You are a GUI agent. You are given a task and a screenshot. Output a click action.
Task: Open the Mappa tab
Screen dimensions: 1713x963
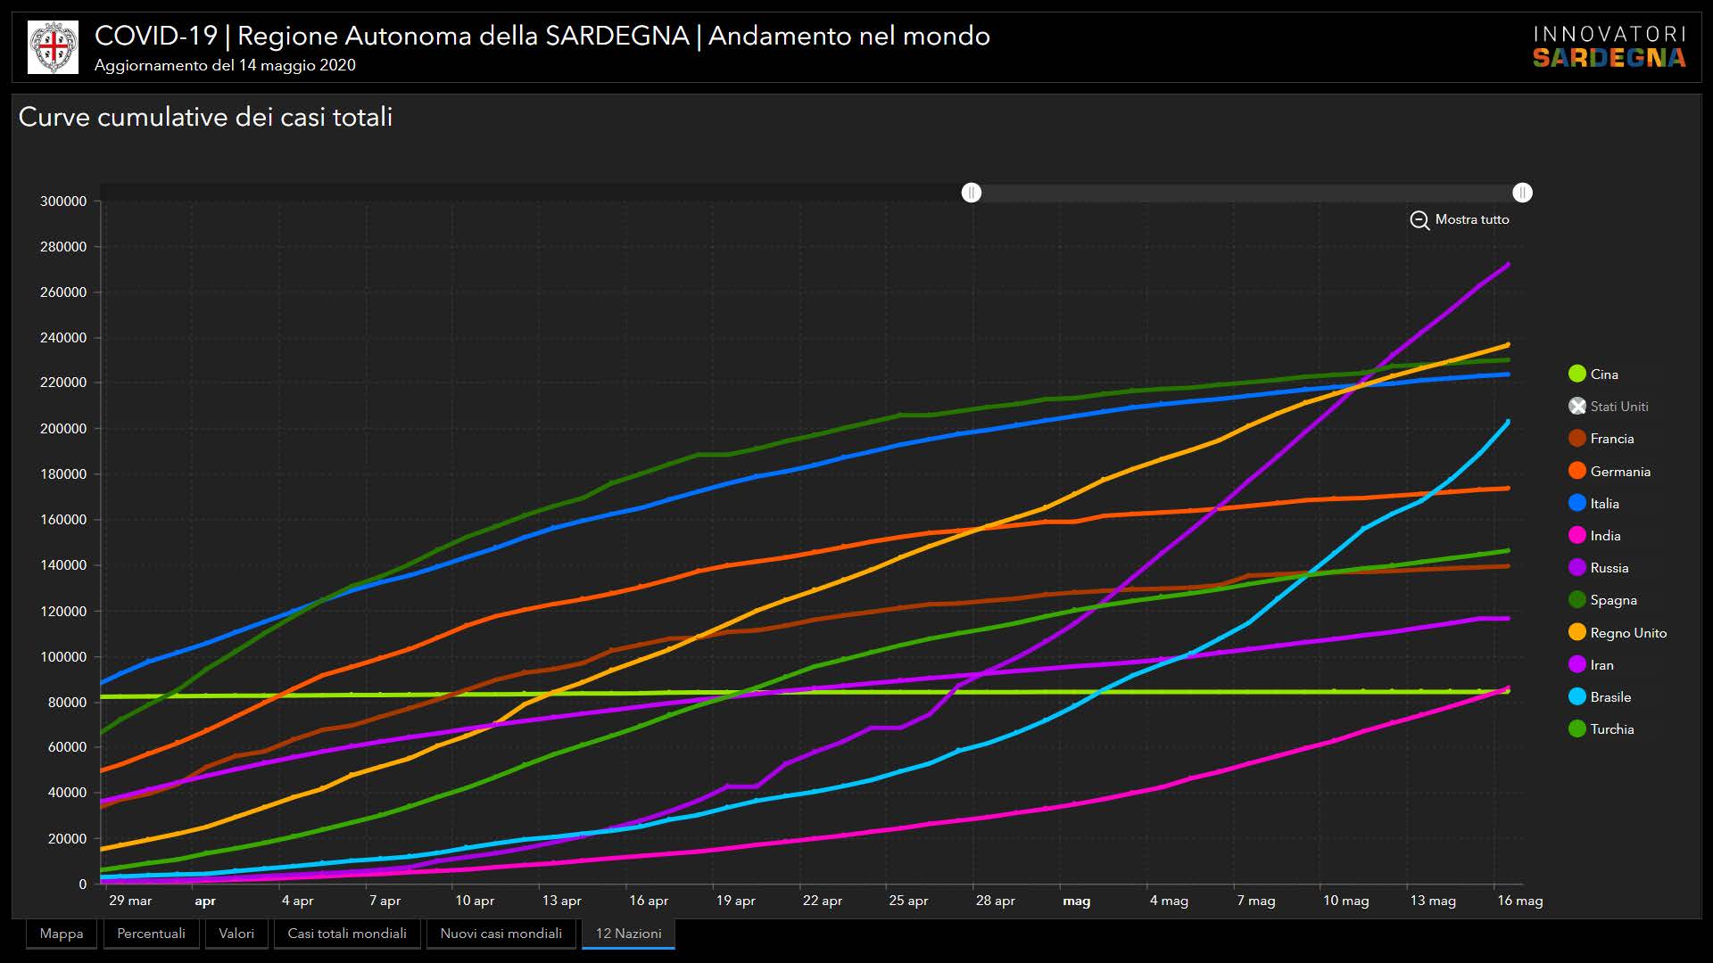[x=62, y=934]
